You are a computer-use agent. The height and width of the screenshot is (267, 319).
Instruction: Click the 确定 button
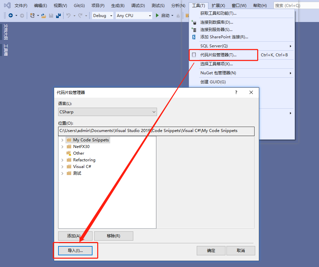[x=211, y=251]
